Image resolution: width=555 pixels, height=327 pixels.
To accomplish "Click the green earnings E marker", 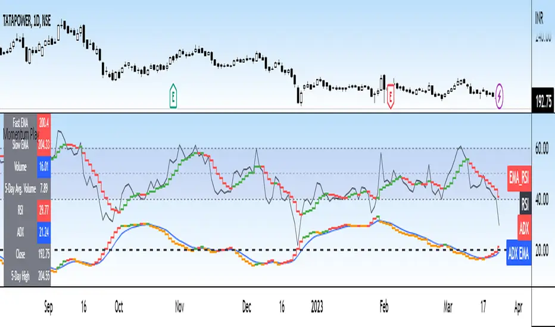I will (x=173, y=96).
